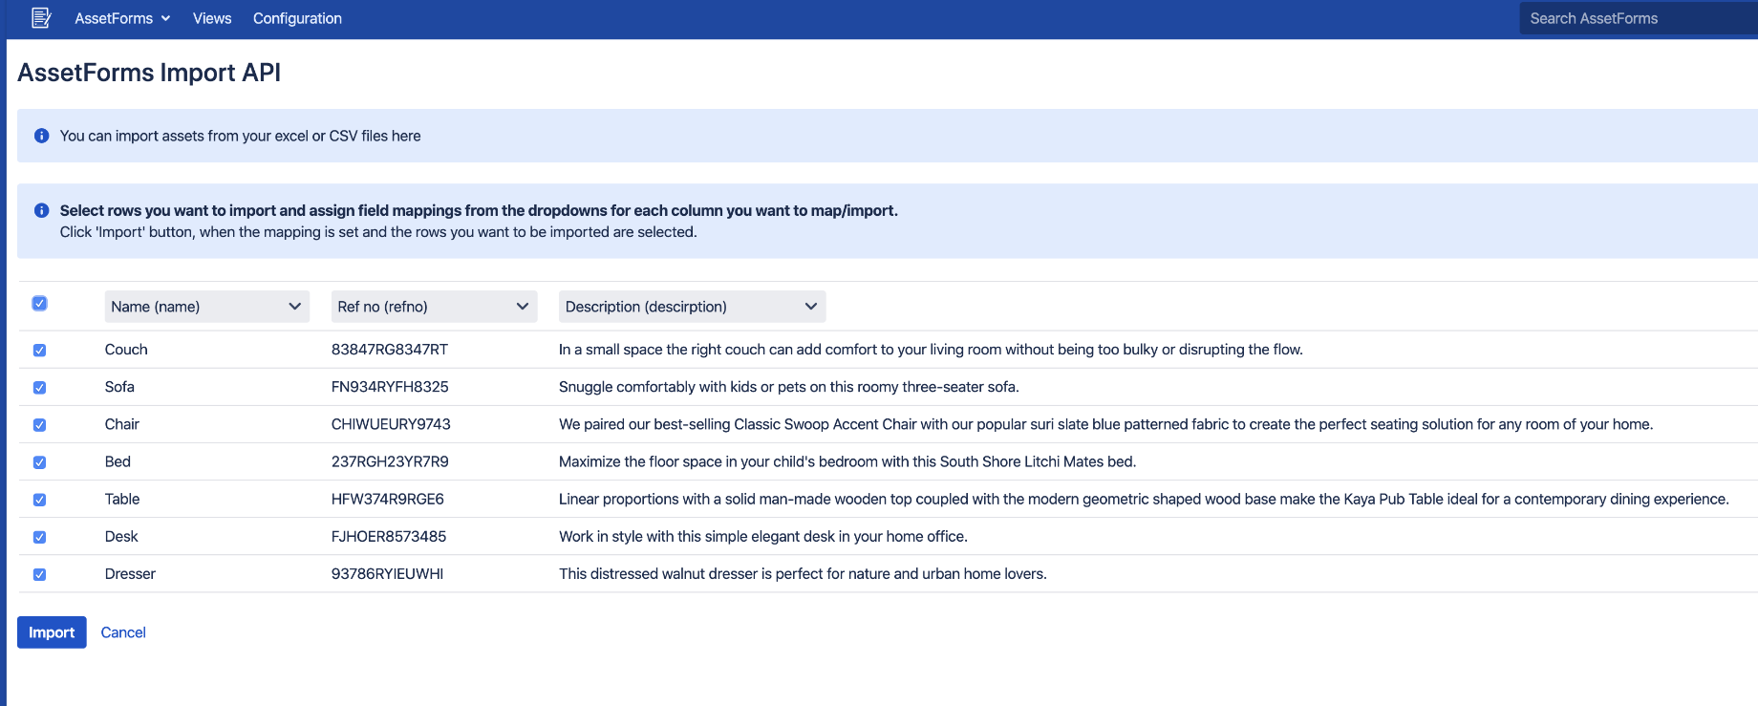This screenshot has height=706, width=1758.
Task: Click ref number 93786RYIEUWHI
Action: click(387, 573)
